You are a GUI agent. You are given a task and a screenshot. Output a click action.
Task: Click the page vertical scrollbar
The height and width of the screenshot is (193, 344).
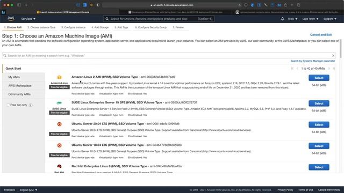[x=340, y=49]
